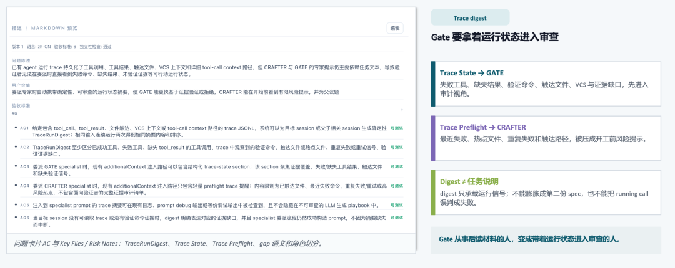Click the 可测试 tag on AC3
The image size is (675, 268).
(396, 166)
